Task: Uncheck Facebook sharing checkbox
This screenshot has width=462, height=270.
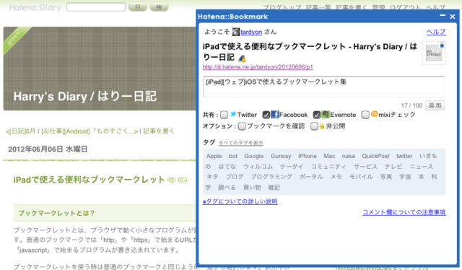Action: (266, 115)
